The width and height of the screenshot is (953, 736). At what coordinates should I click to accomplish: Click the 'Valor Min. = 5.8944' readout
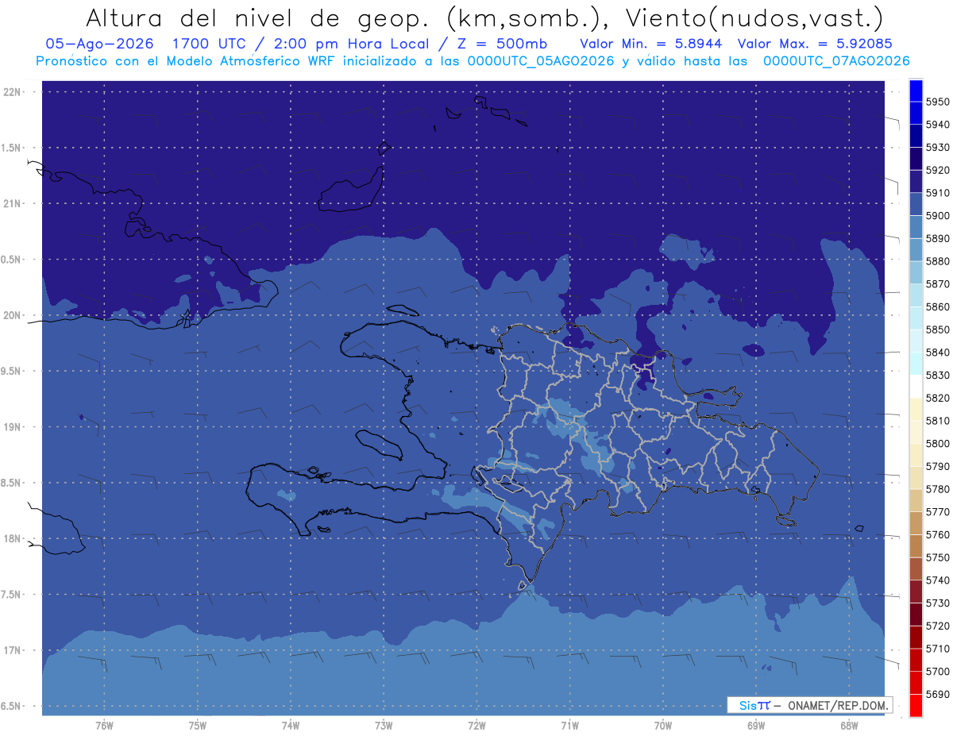[651, 43]
